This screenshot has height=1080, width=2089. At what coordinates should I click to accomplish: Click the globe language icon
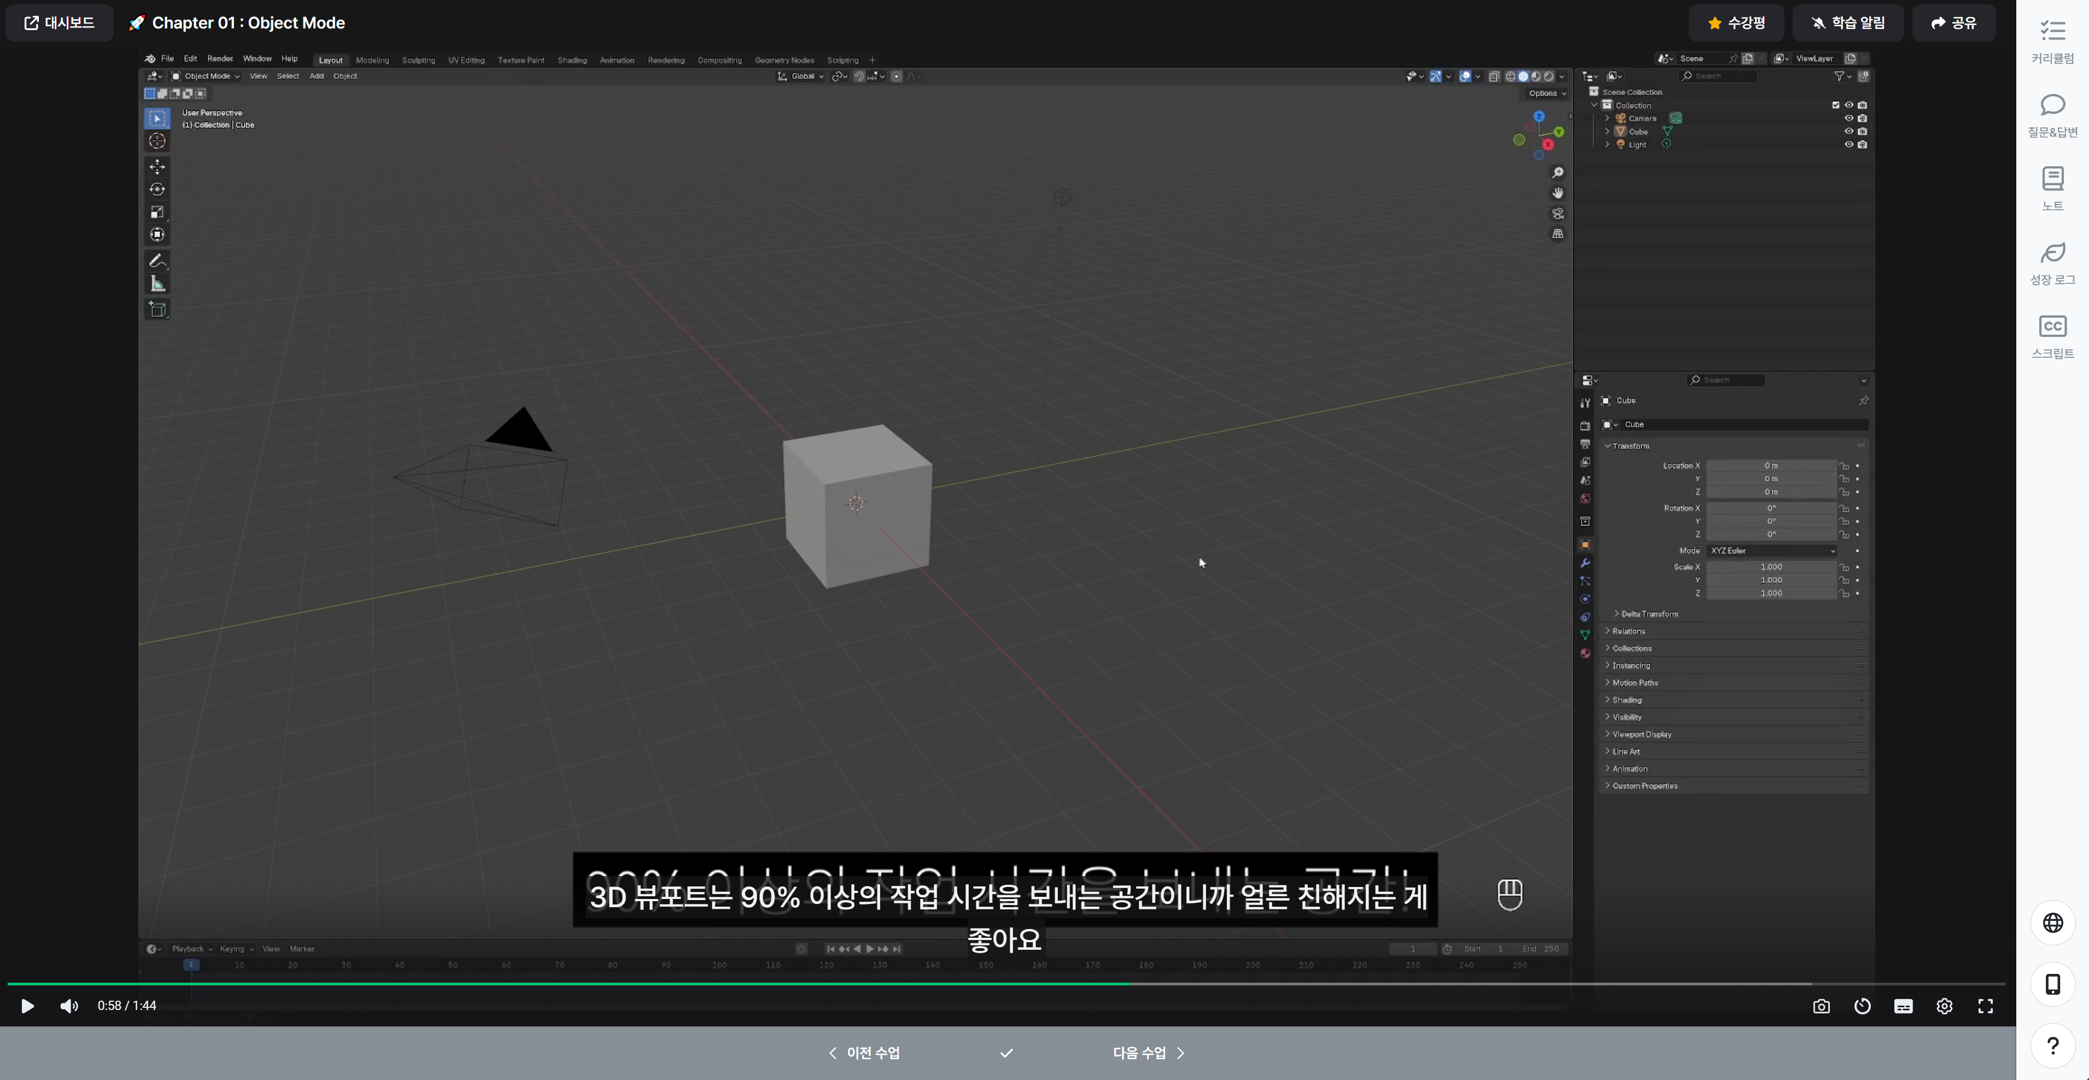(x=2052, y=923)
